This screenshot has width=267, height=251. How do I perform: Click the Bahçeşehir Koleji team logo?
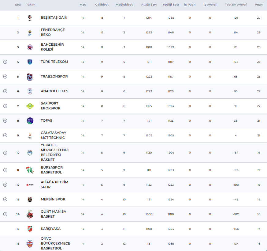pyautogui.click(x=30, y=47)
